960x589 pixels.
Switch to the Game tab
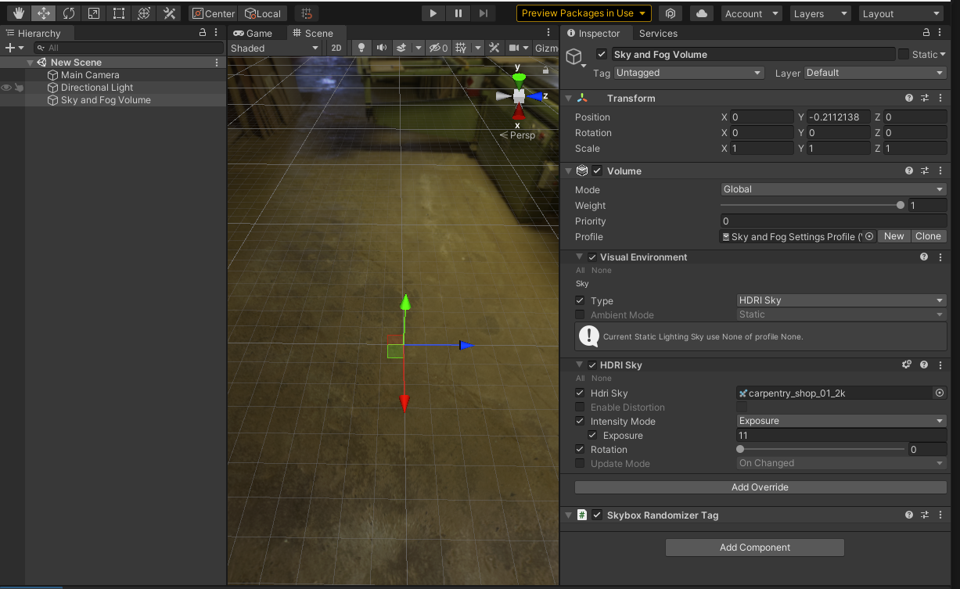(x=257, y=33)
